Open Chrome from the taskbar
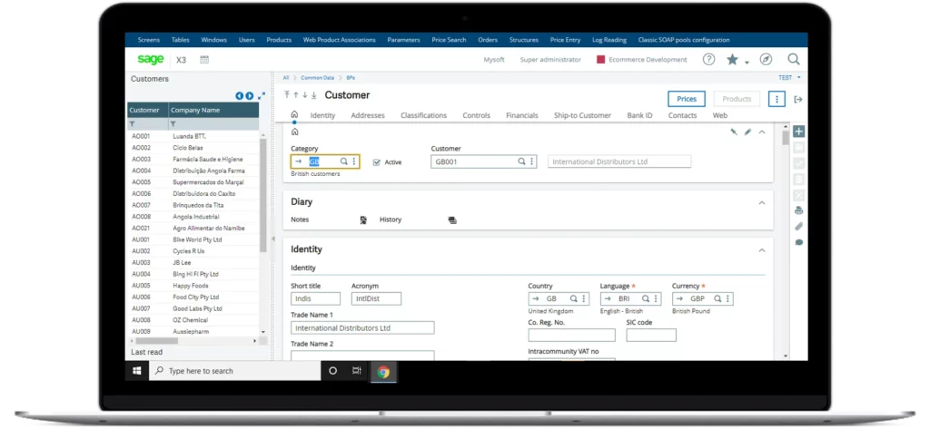Image resolution: width=930 pixels, height=429 pixels. pos(383,372)
